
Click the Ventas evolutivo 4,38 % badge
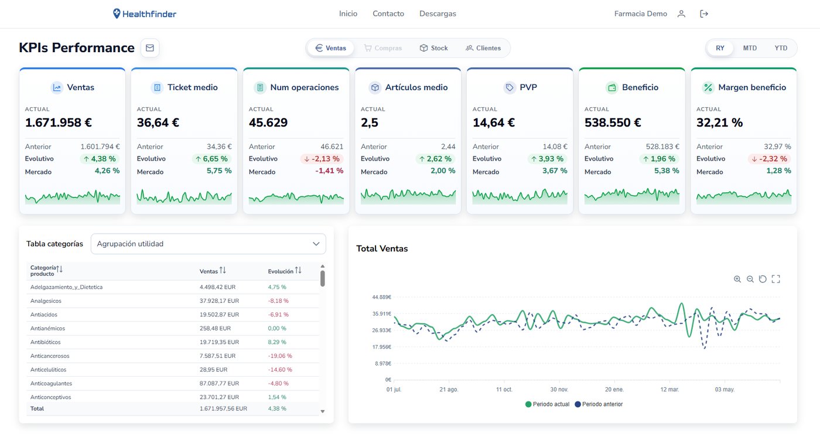[100, 159]
